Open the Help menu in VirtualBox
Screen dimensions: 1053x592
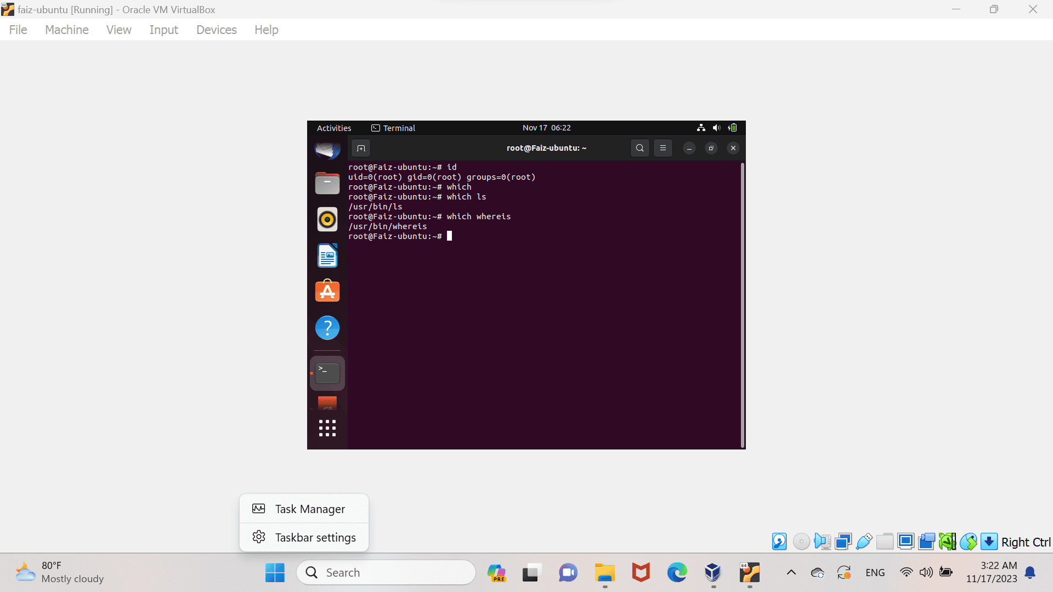click(x=266, y=30)
